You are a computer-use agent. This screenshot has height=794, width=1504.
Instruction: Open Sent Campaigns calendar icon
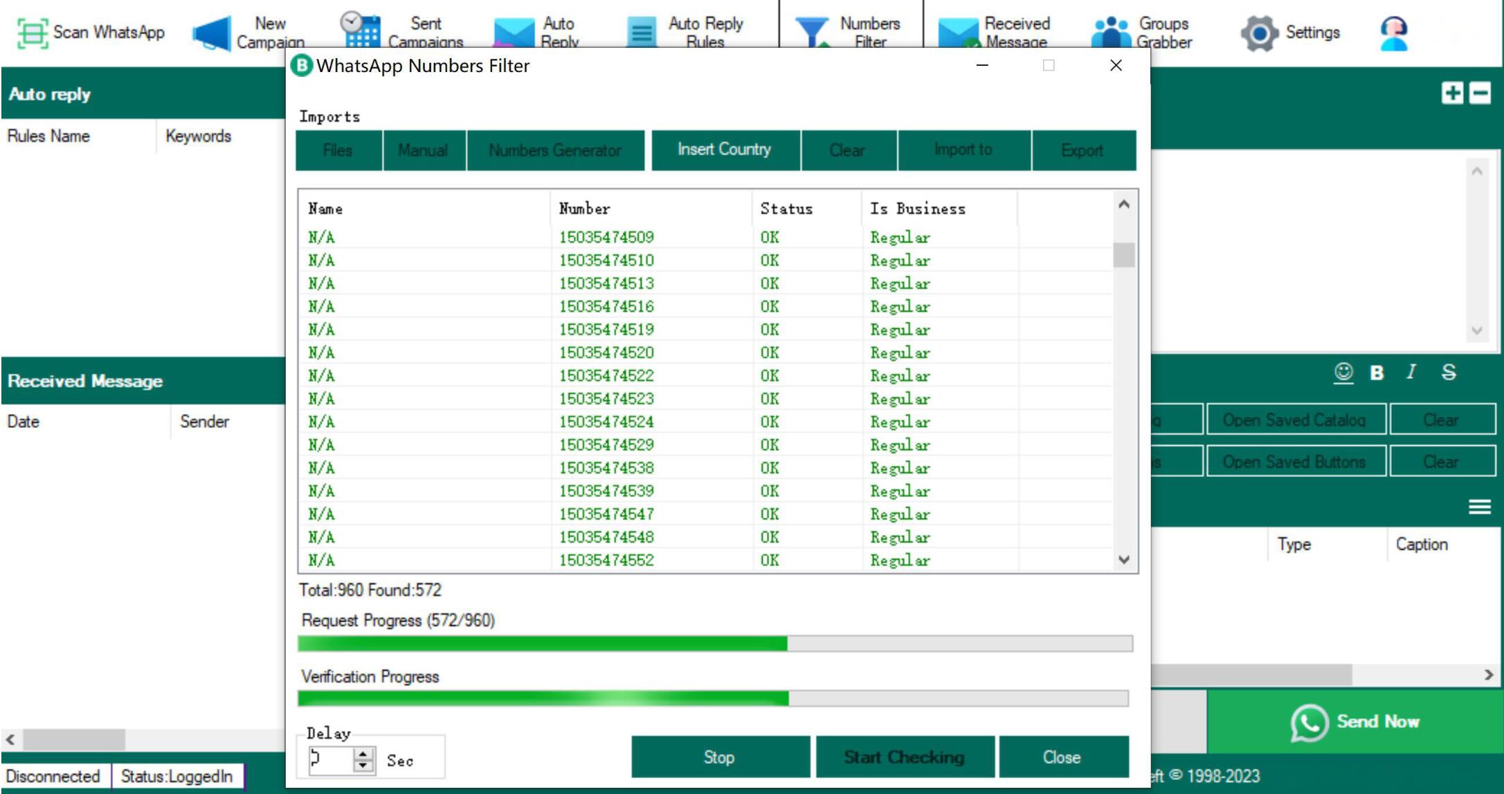point(360,30)
